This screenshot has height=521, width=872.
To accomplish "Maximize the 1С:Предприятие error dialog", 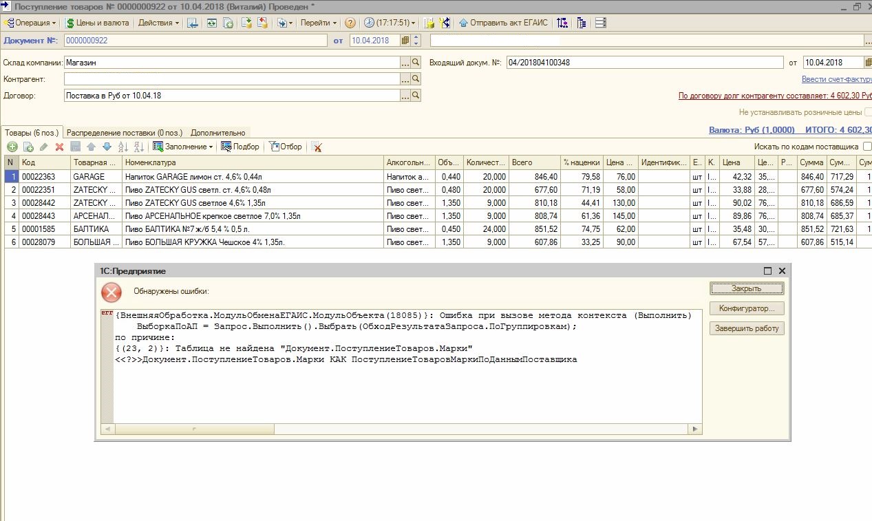I will pyautogui.click(x=768, y=271).
